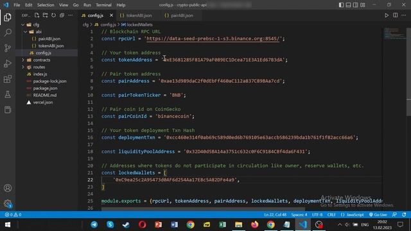411x231 pixels.
Task: Open the Accounts icon in activity bar
Action: pos(8,188)
